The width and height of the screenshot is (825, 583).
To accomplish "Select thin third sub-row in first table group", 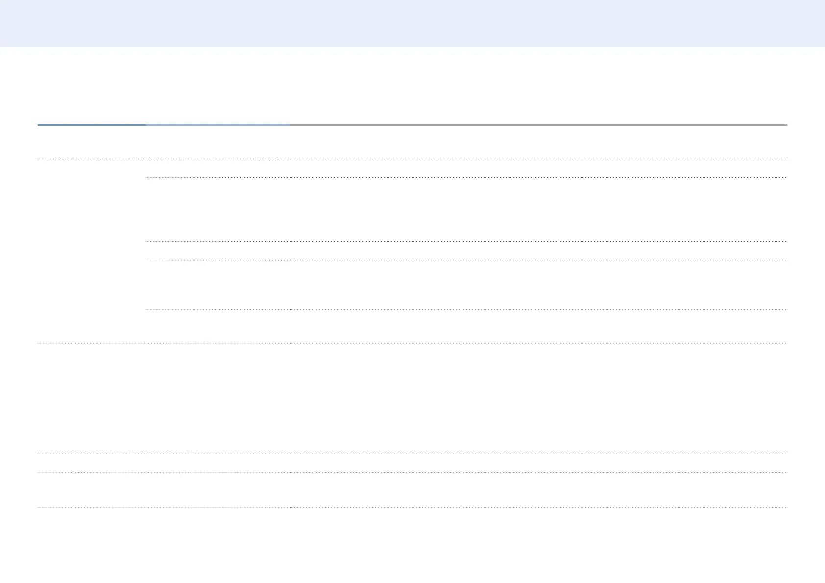I will 466,251.
